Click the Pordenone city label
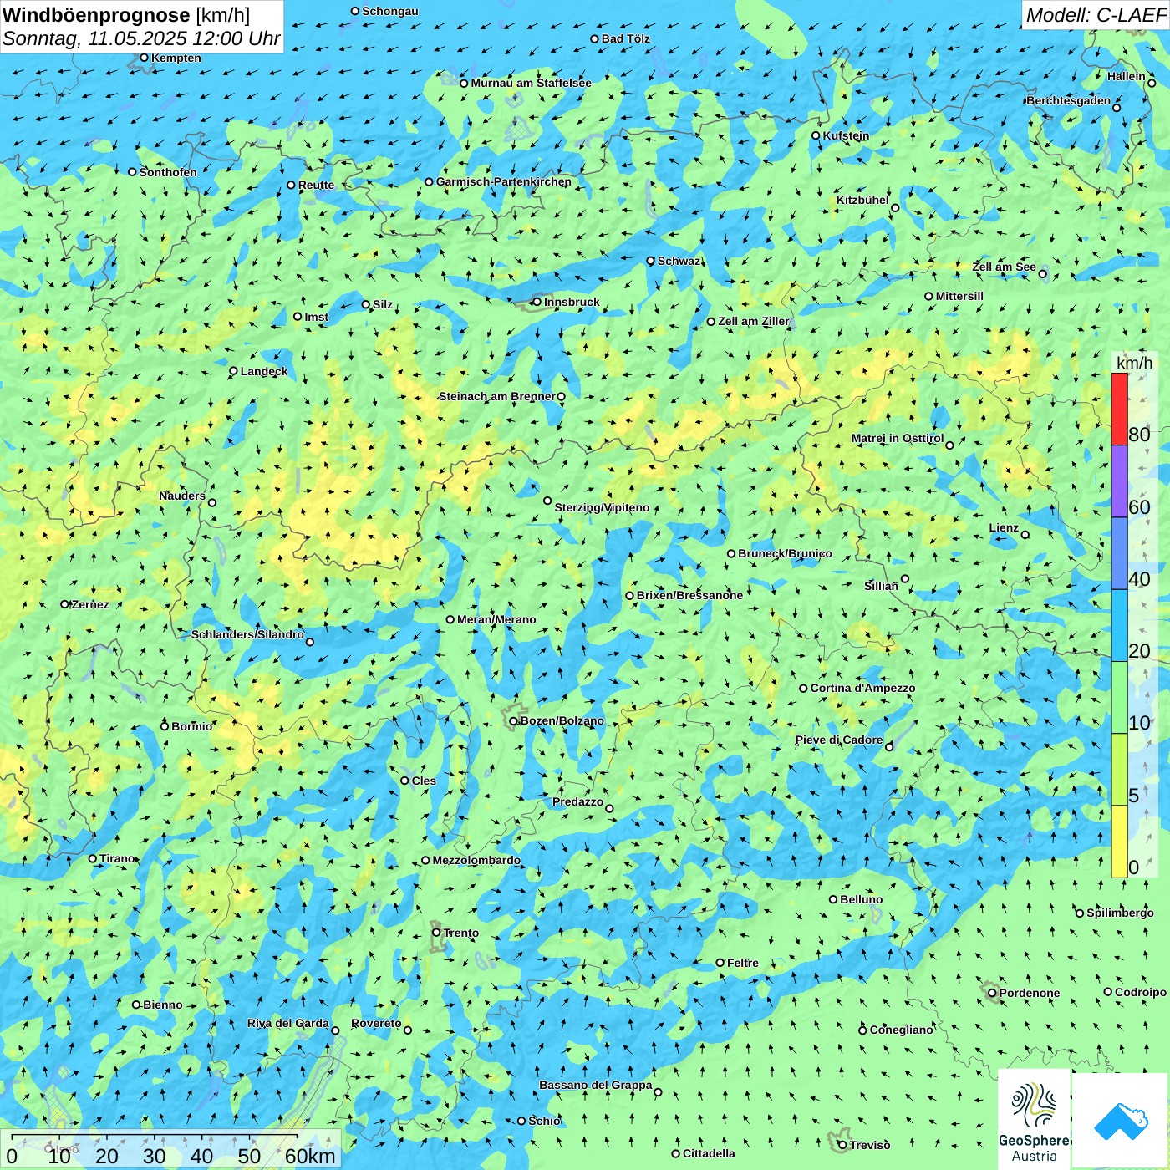This screenshot has height=1170, width=1170. (x=1029, y=993)
